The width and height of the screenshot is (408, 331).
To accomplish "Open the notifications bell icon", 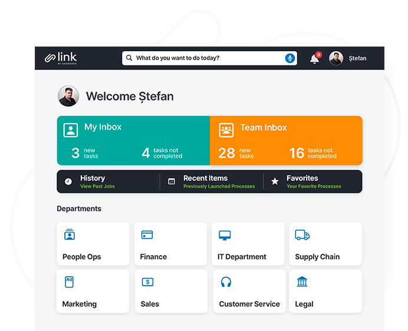I will (x=315, y=59).
